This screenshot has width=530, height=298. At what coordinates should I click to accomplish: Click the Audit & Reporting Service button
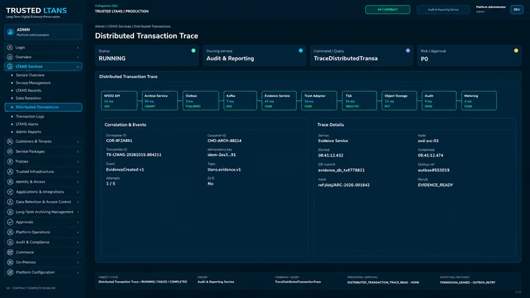[443, 10]
